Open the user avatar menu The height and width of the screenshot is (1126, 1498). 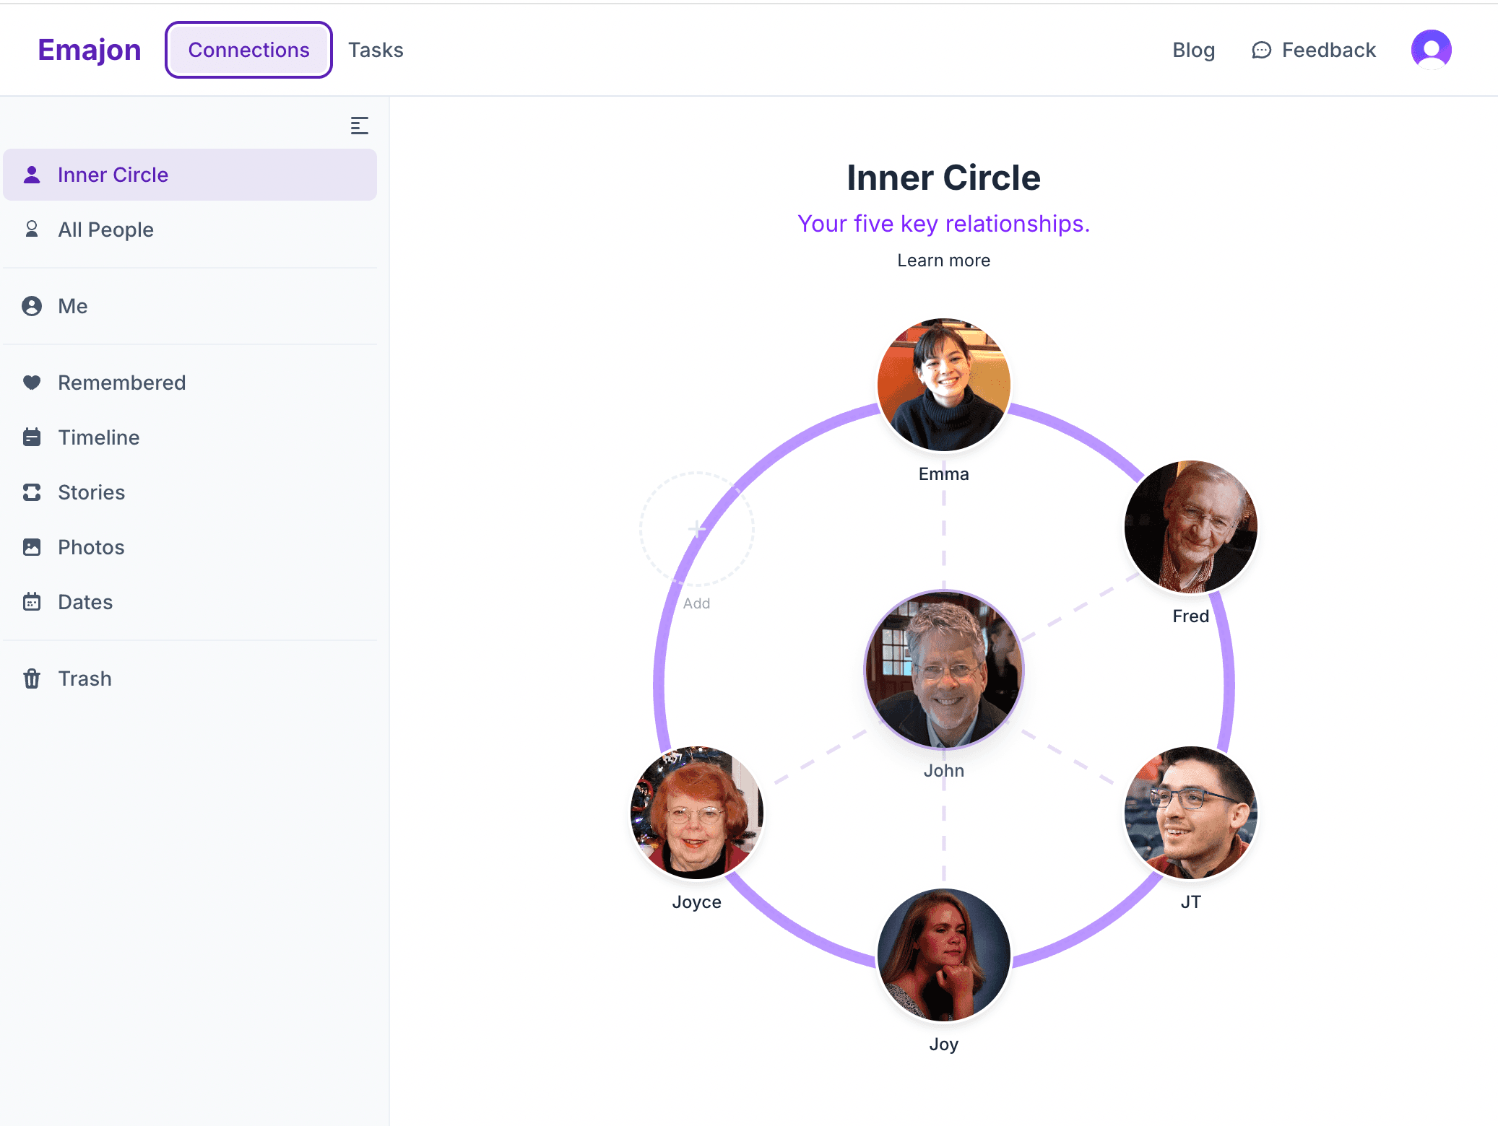(1431, 50)
